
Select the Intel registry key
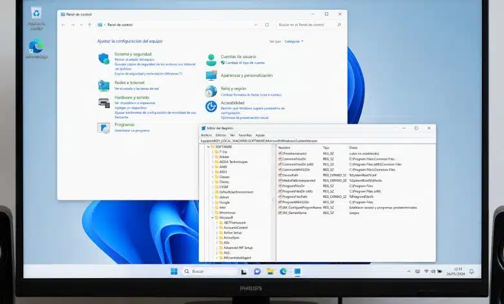222,208
